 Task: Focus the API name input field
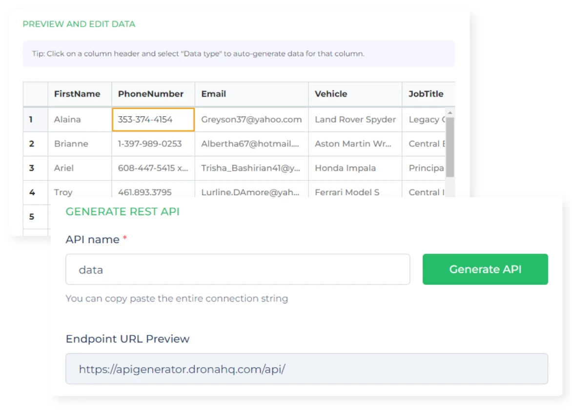point(238,269)
